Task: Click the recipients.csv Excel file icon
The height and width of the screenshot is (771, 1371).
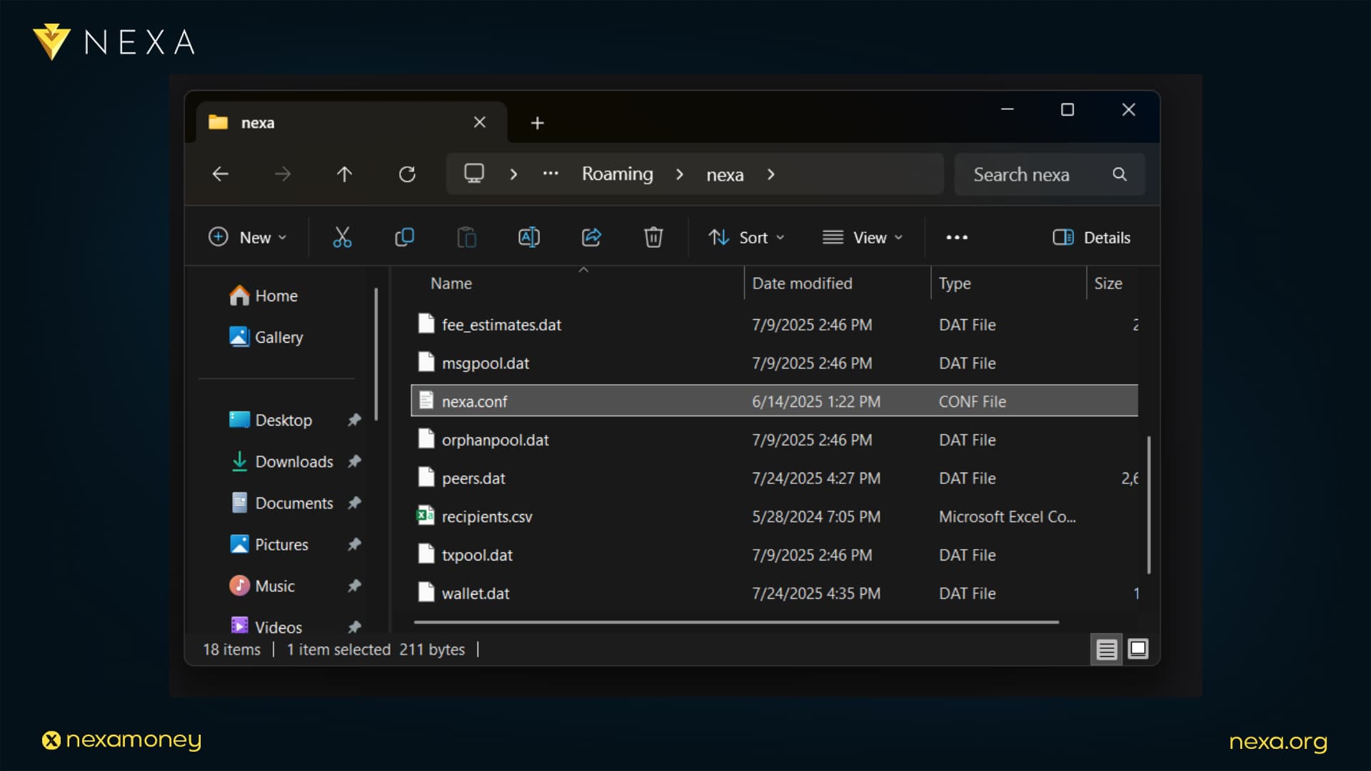Action: tap(426, 515)
